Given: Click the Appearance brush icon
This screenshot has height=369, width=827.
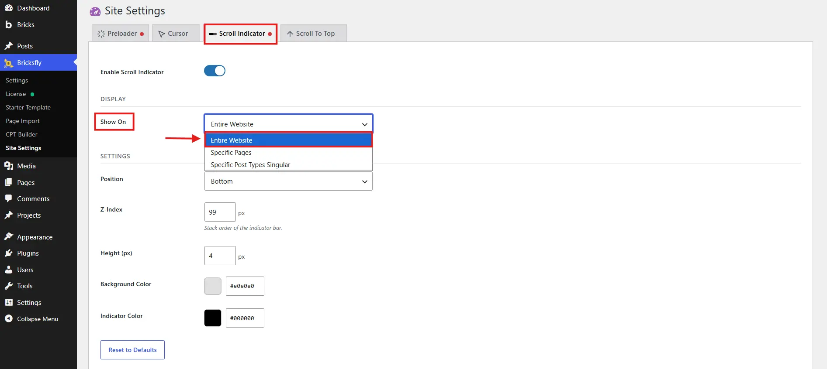Looking at the screenshot, I should pos(9,237).
